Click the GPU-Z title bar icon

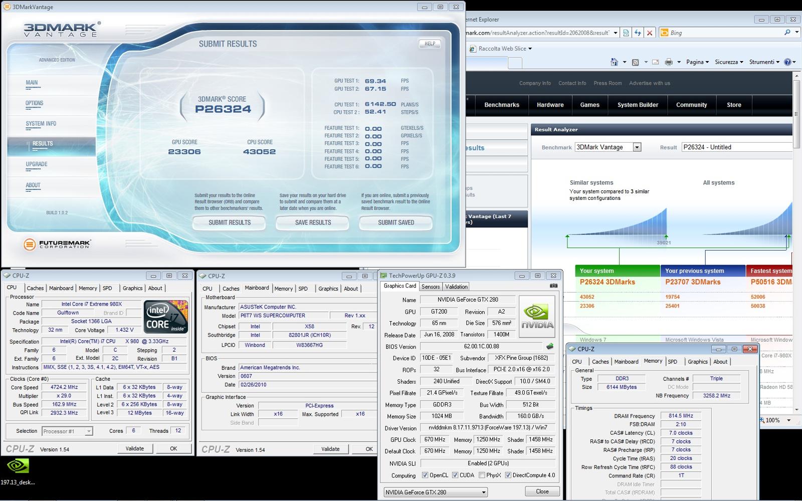point(384,276)
